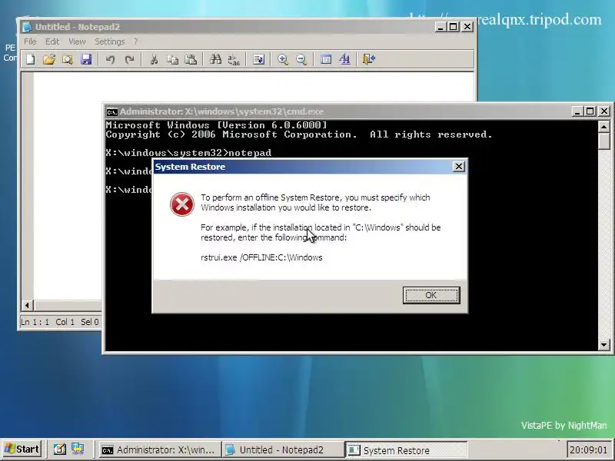Click the second quick launch icon on taskbar

pos(78,449)
